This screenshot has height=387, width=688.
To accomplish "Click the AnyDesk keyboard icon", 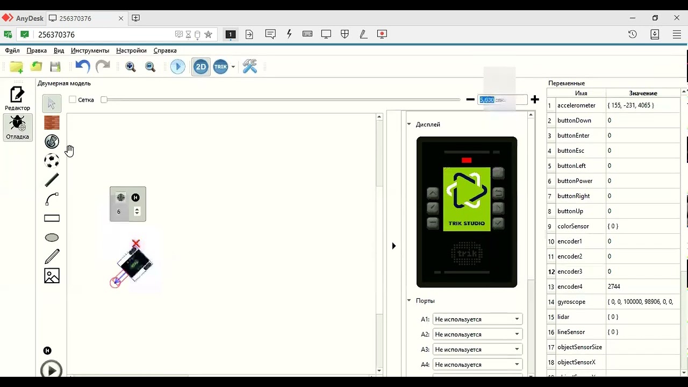I will tap(307, 34).
